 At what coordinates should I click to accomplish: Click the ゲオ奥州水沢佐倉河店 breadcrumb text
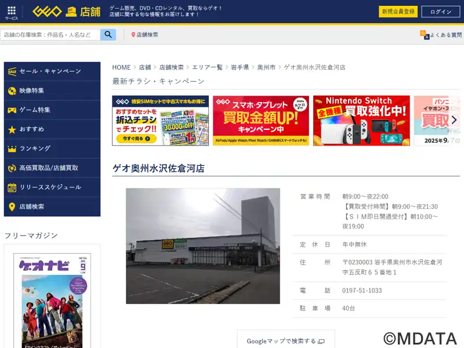pos(314,67)
